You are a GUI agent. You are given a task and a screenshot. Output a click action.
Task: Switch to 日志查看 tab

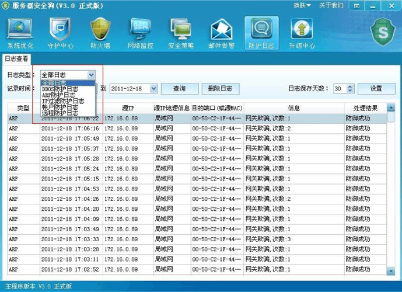[x=16, y=59]
